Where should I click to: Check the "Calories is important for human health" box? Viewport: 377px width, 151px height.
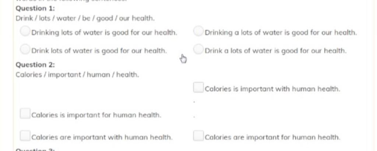pyautogui.click(x=25, y=113)
